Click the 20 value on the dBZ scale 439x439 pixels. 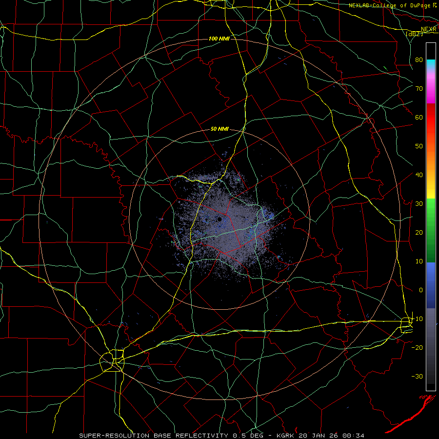coord(419,233)
